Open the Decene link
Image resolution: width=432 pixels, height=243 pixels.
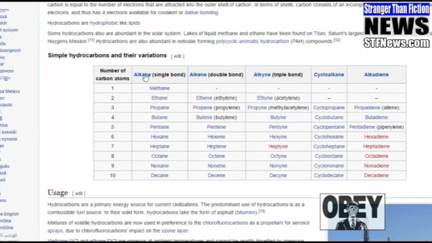[216, 175]
